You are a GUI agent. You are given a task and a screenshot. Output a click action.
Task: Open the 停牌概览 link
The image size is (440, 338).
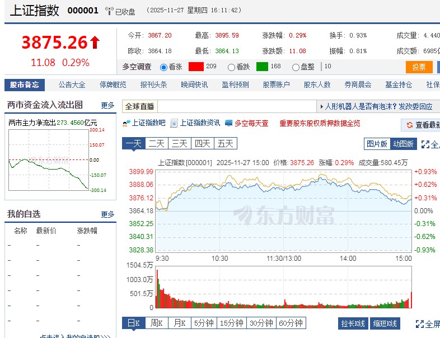click(x=113, y=84)
